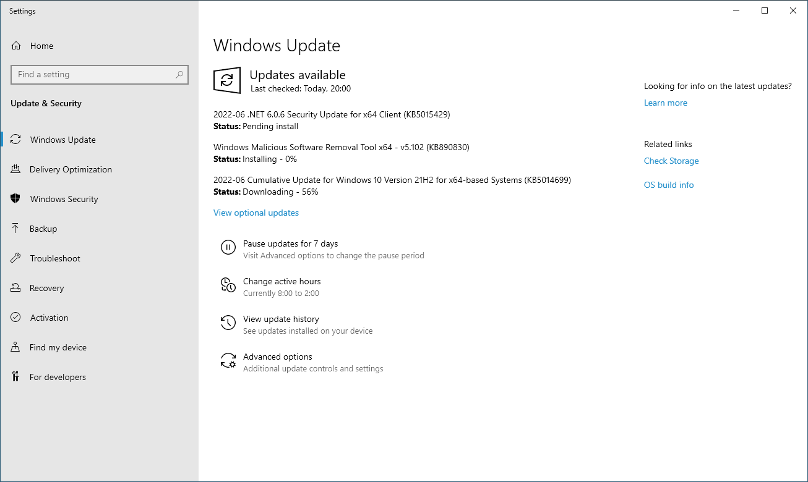Click the Pause updates pause icon
The width and height of the screenshot is (808, 482).
pyautogui.click(x=228, y=248)
